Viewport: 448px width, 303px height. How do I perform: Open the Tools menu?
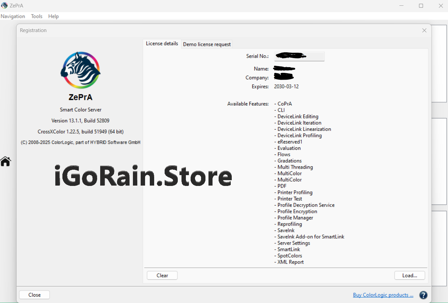[36, 16]
